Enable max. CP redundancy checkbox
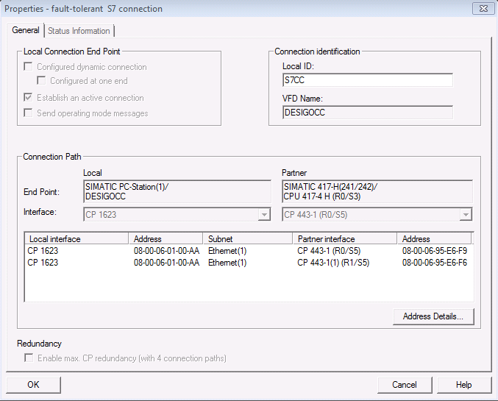The image size is (498, 401). 29,358
